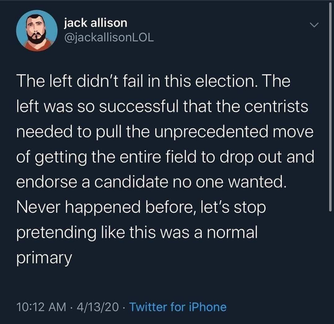The height and width of the screenshot is (324, 334).
Task: Click jack allison's cartoon avatar picture
Action: tap(37, 30)
